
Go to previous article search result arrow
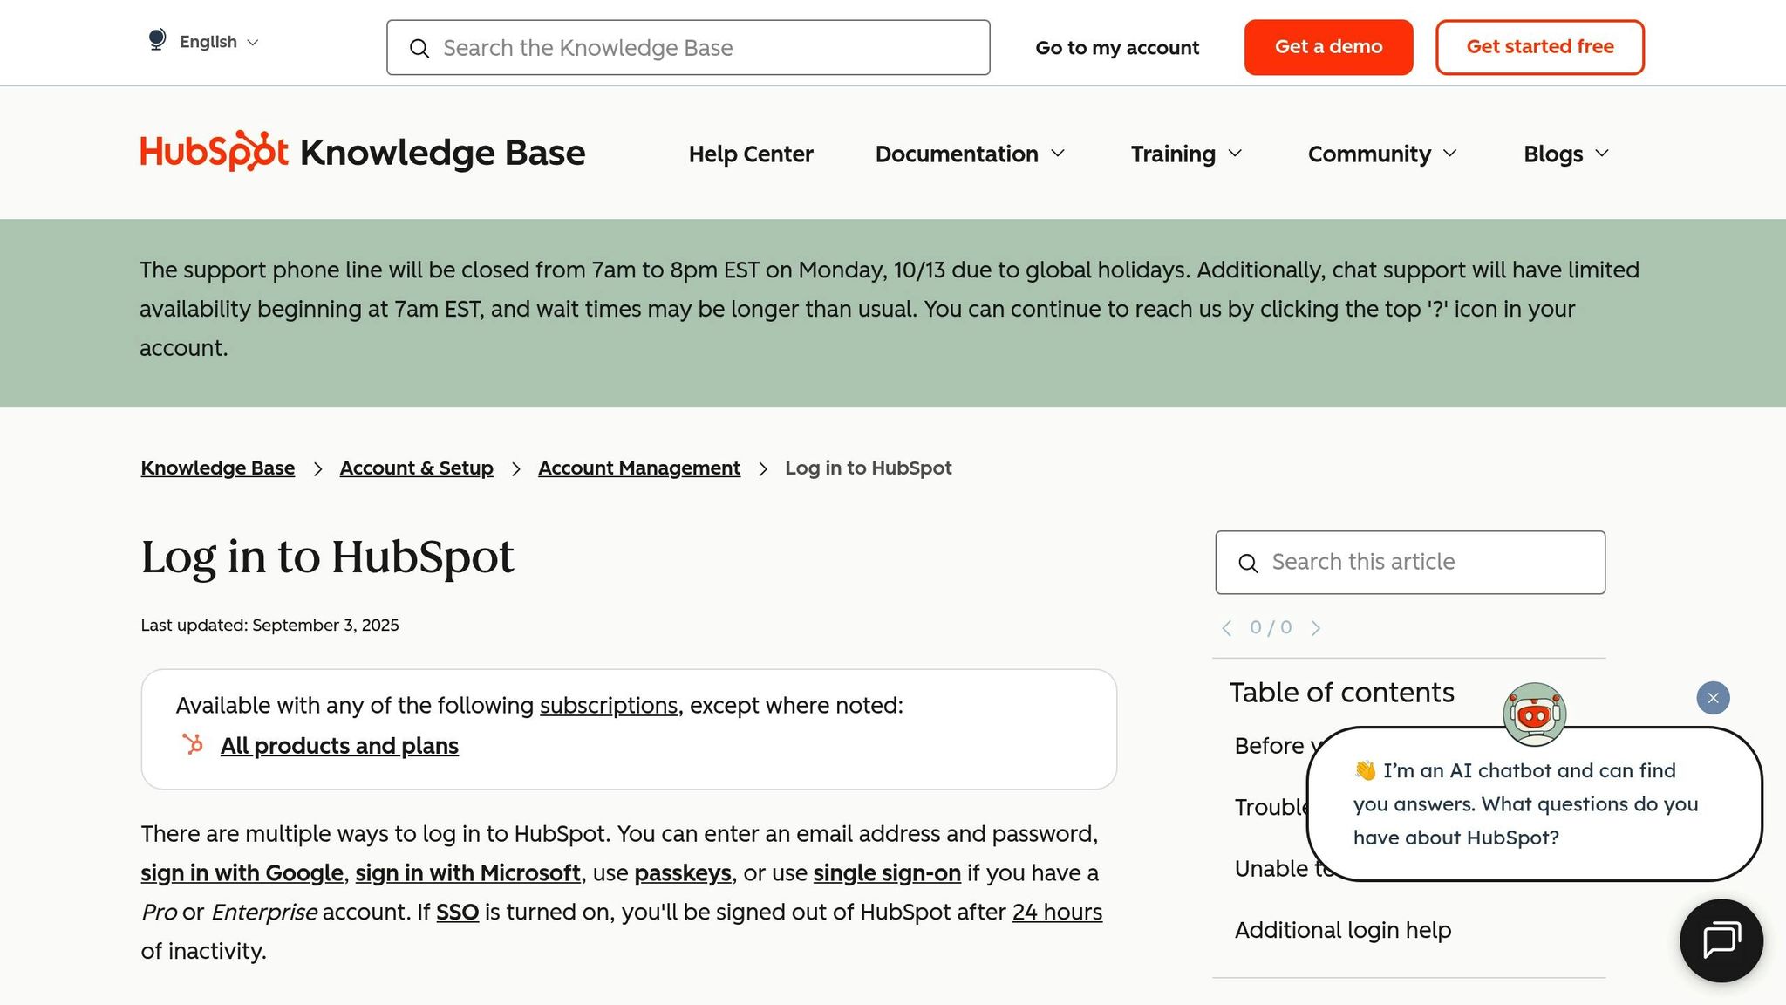pos(1227,628)
